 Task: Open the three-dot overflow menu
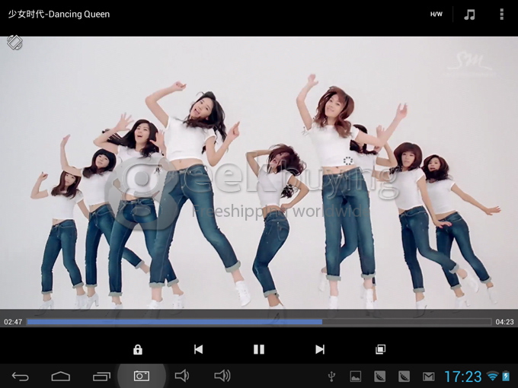(501, 14)
